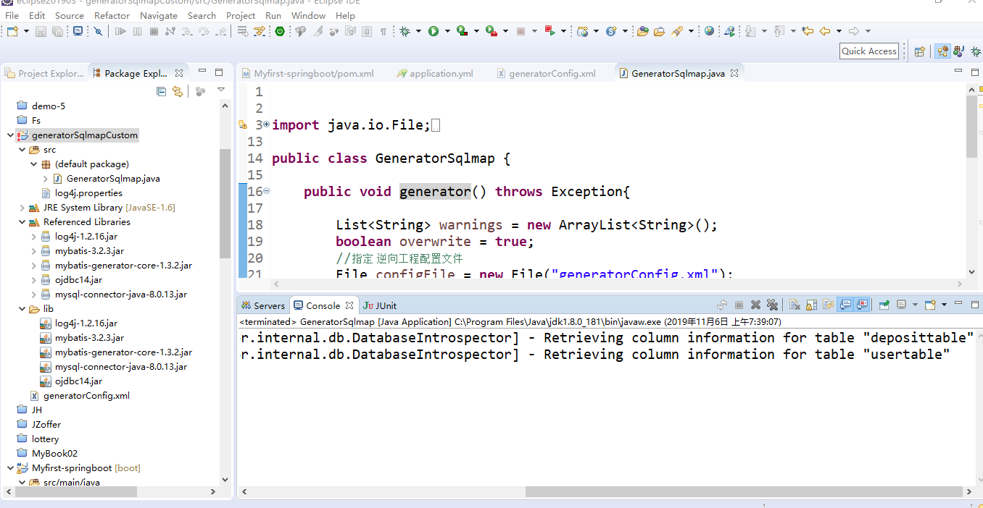Run the program with green play icon
The height and width of the screenshot is (508, 983).
click(x=433, y=31)
